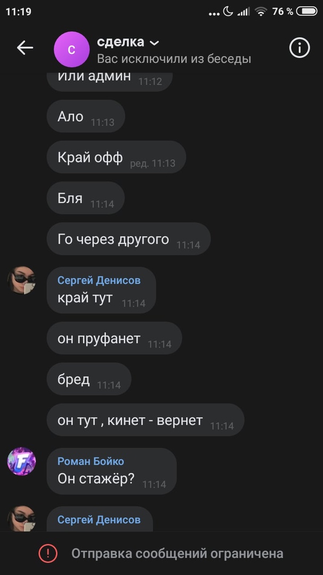Image resolution: width=323 pixels, height=575 pixels.
Task: Tap the Wi-Fi status bar icon
Action: [x=261, y=12]
